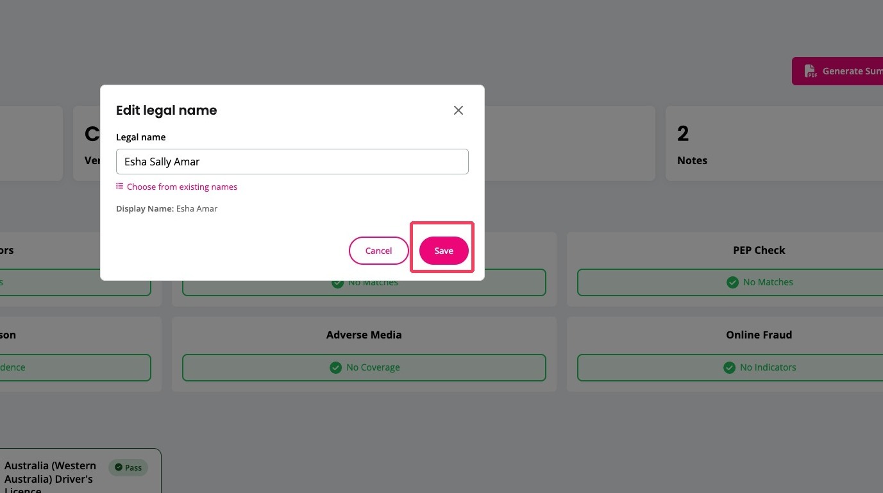Select the PEP Check heading

click(x=759, y=250)
